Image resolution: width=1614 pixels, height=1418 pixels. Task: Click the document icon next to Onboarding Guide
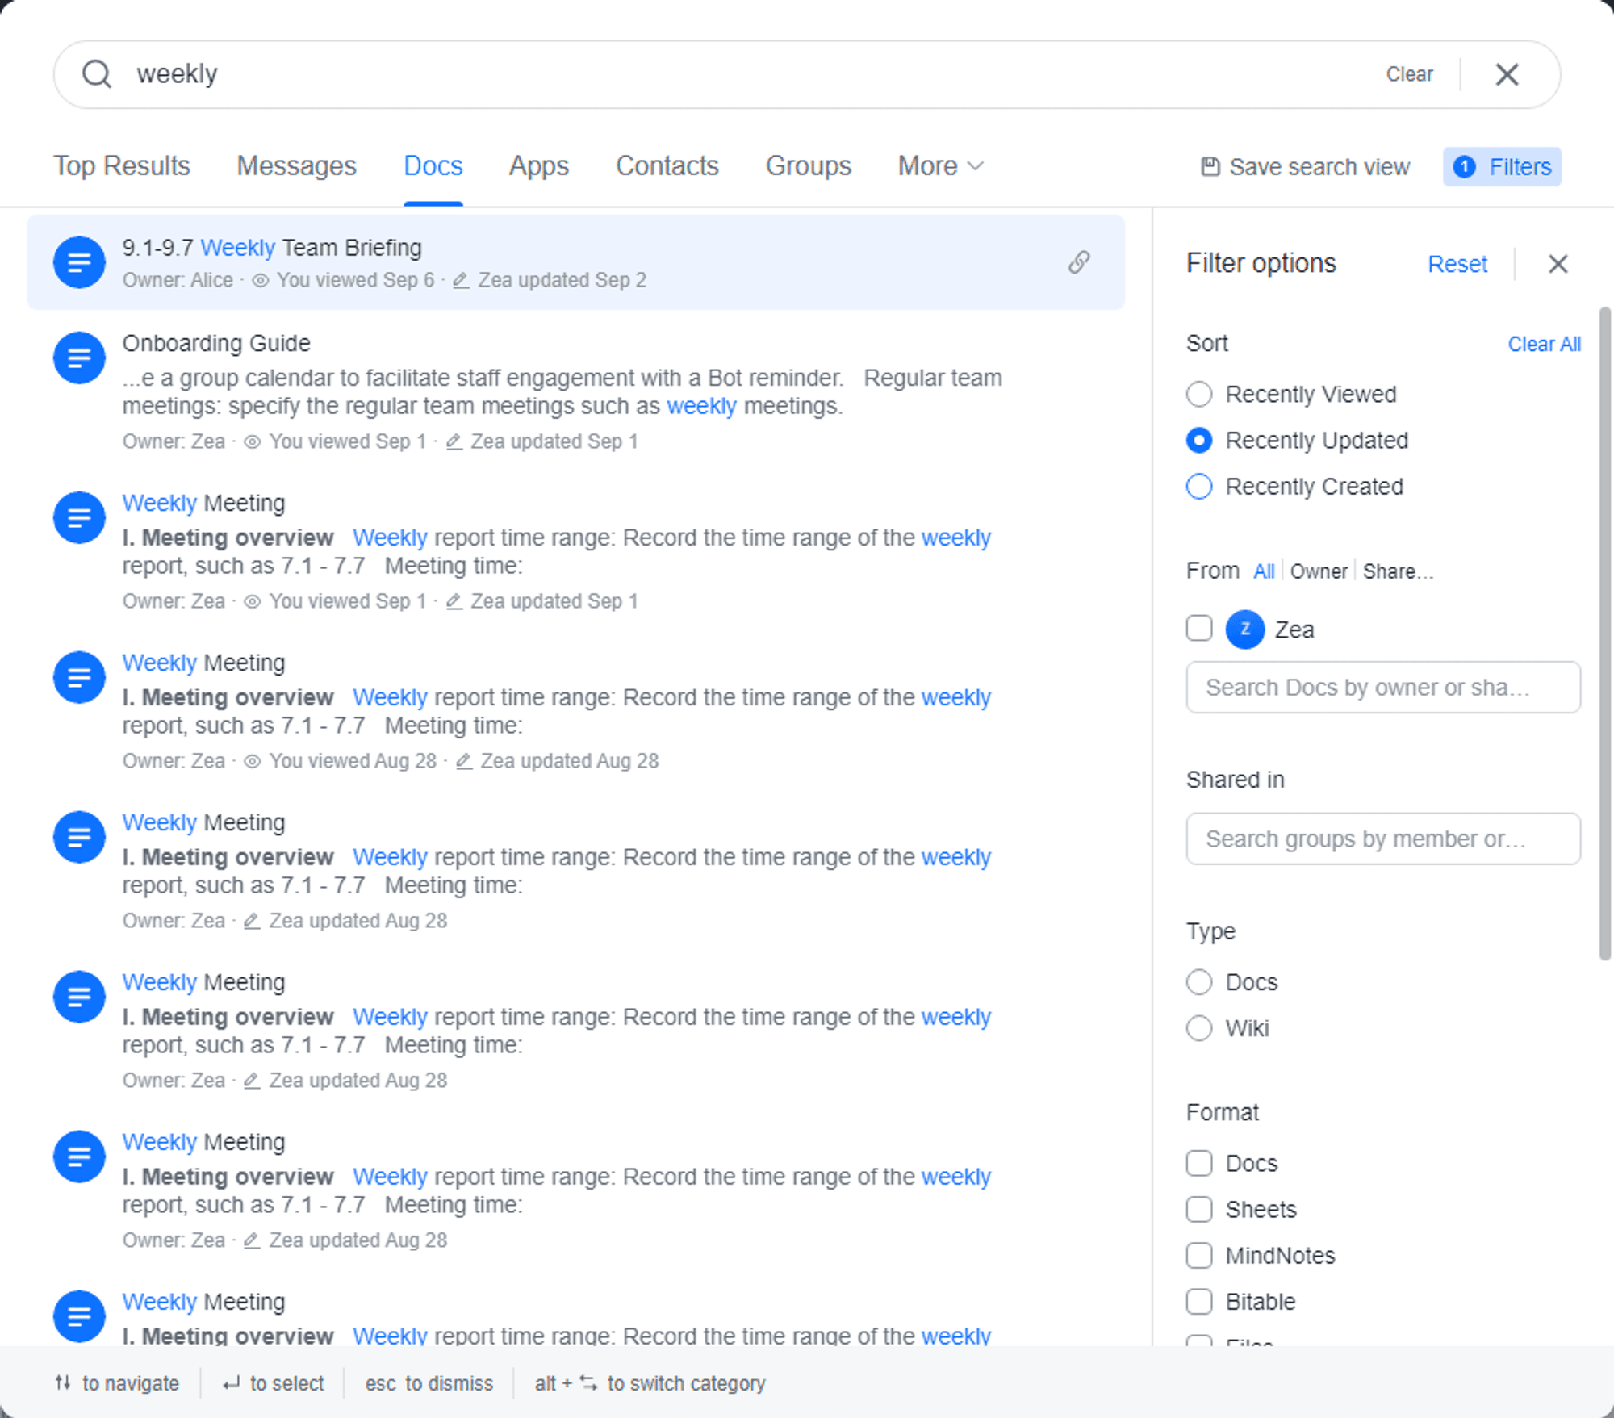tap(78, 358)
